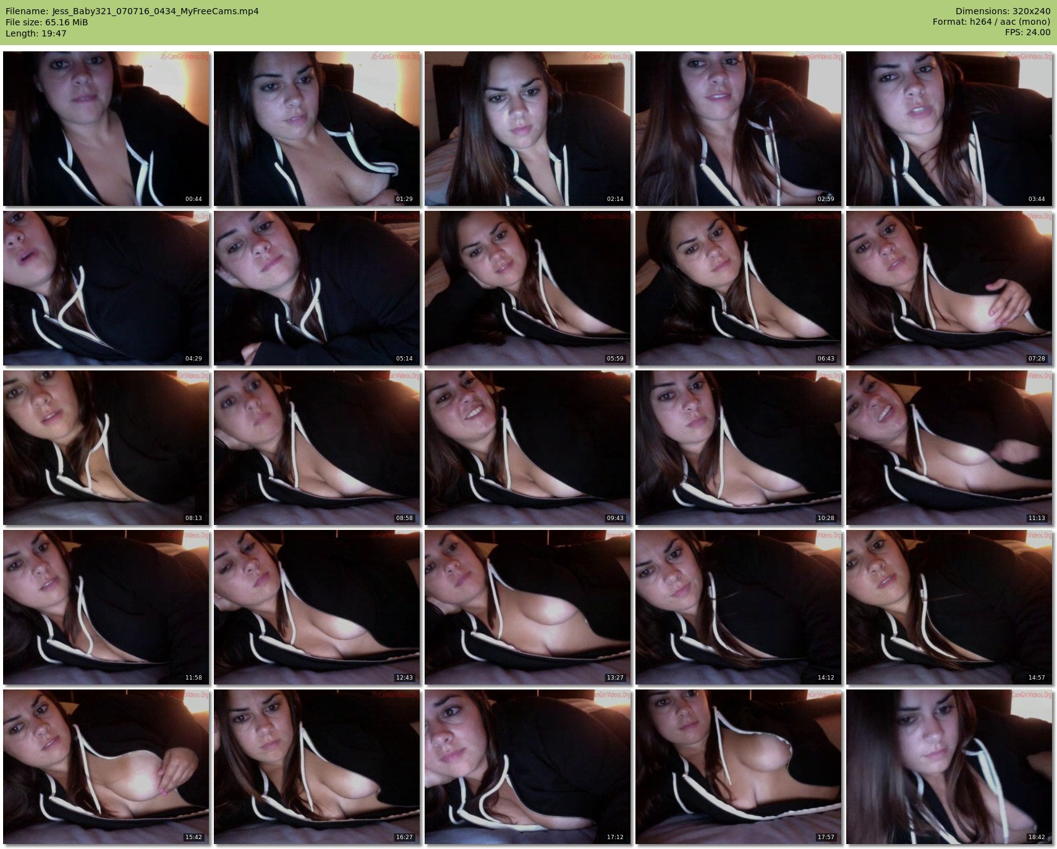Open the thumbnail at 11:58
1057x849 pixels.
coord(106,607)
